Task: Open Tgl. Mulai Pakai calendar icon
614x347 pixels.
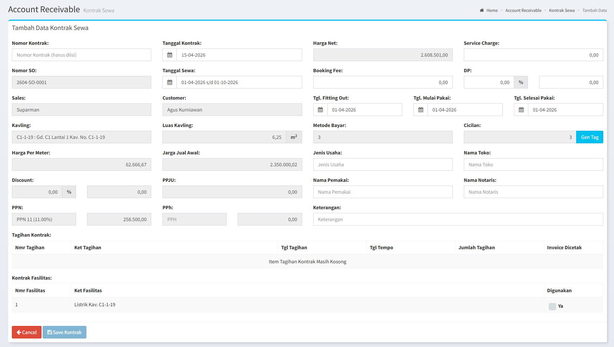Action: coord(421,110)
